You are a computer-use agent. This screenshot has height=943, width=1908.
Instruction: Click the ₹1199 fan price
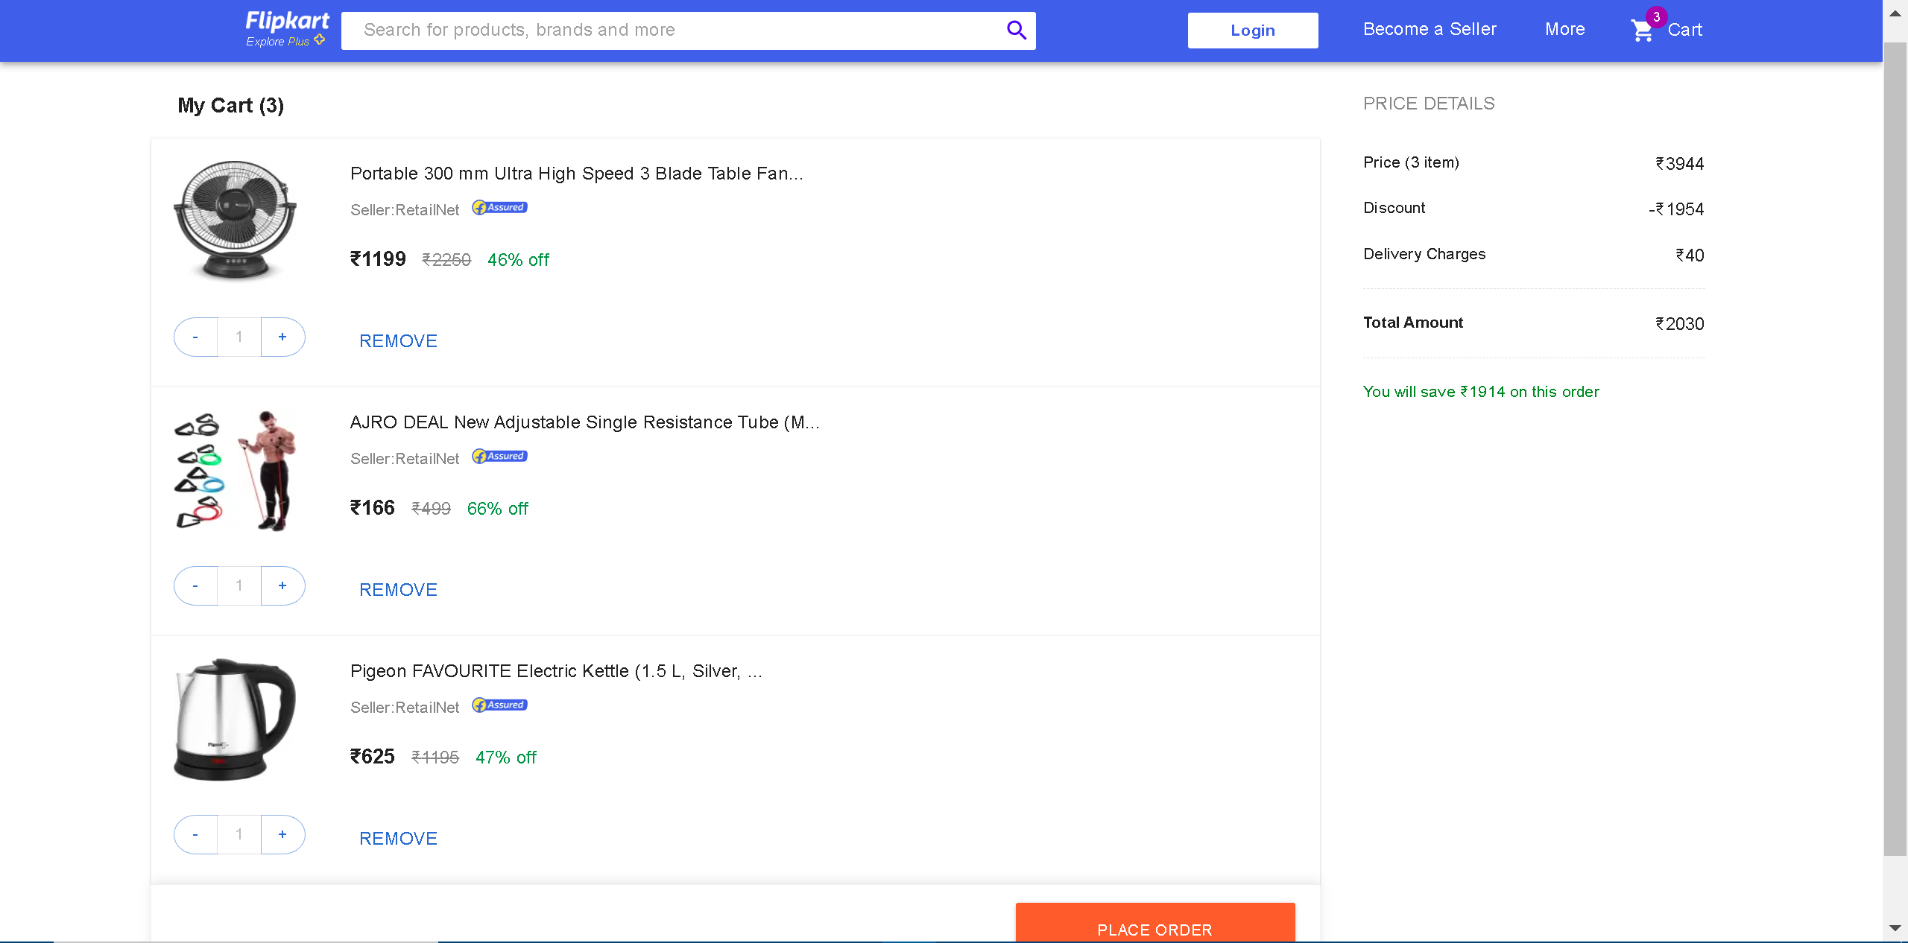tap(378, 259)
